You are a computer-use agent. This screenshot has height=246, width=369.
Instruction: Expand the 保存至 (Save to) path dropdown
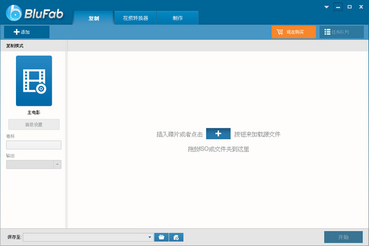[149, 237]
